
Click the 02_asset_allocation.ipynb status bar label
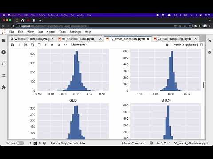(x=191, y=143)
